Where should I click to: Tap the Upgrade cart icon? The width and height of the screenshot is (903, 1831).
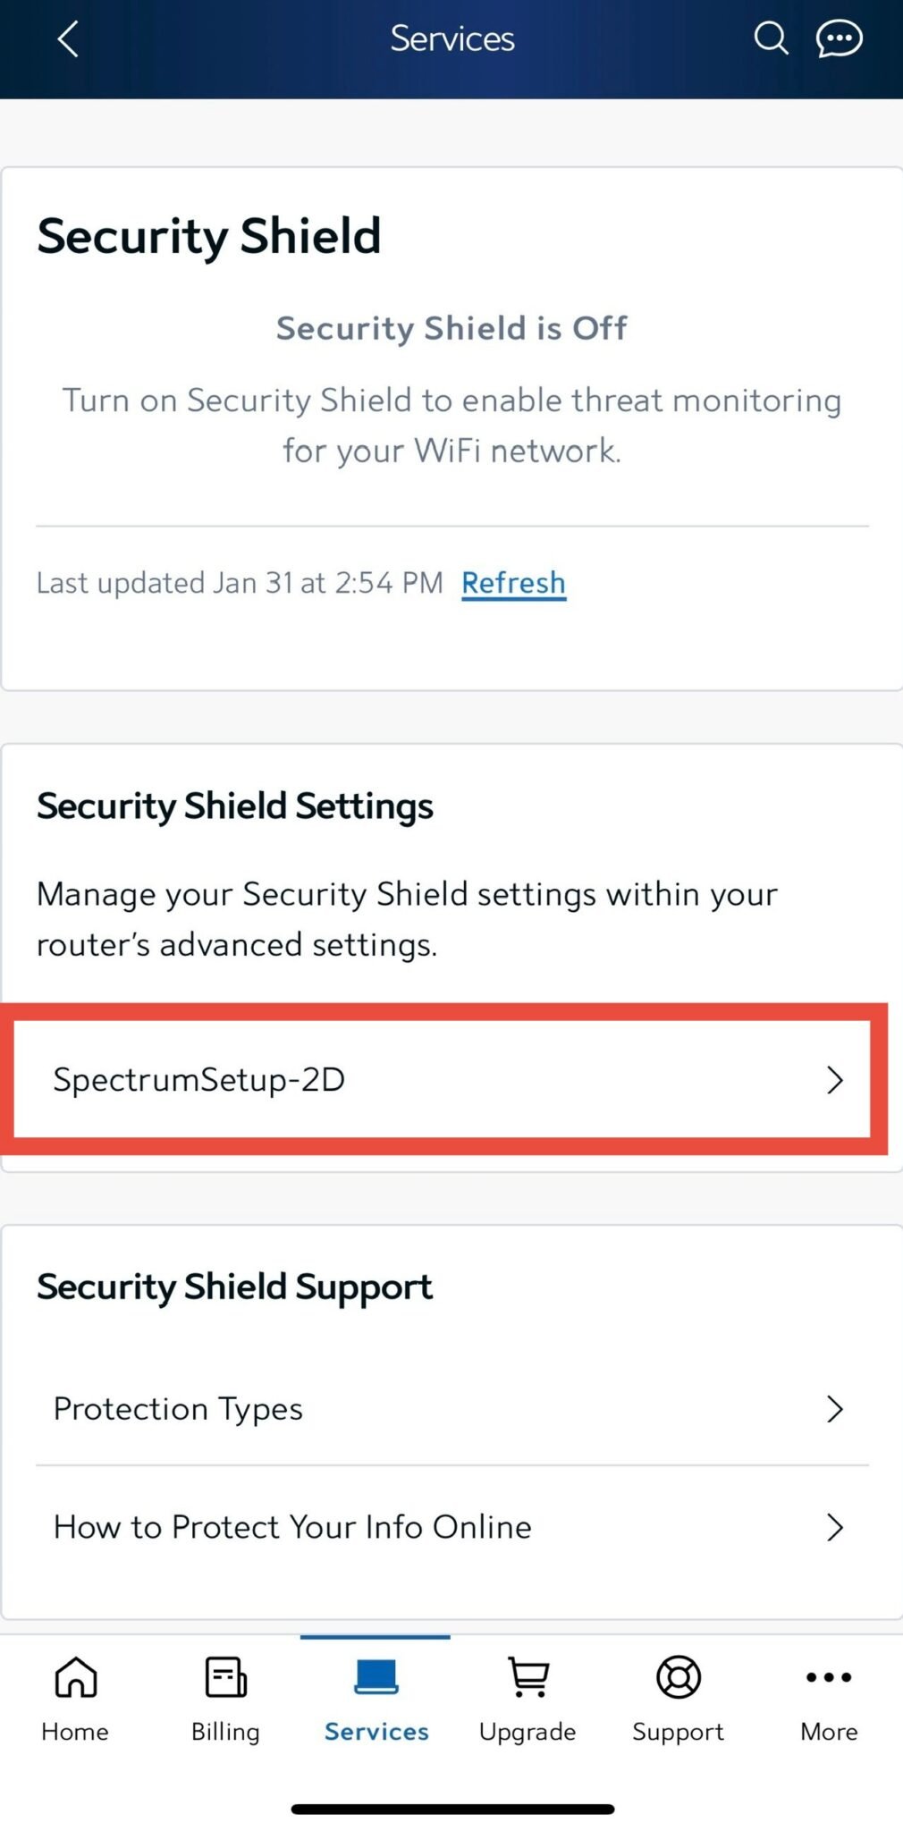[x=527, y=1677]
